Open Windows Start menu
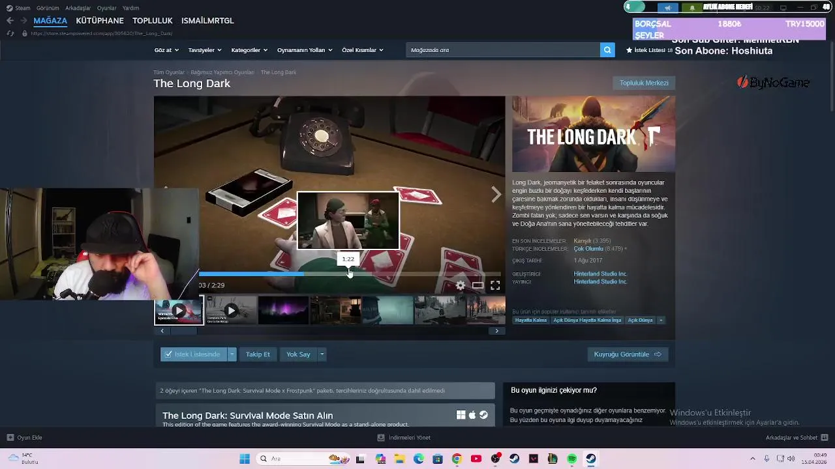 [245, 459]
